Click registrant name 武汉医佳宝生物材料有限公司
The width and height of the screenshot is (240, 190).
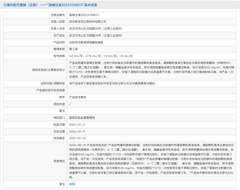tap(87, 22)
